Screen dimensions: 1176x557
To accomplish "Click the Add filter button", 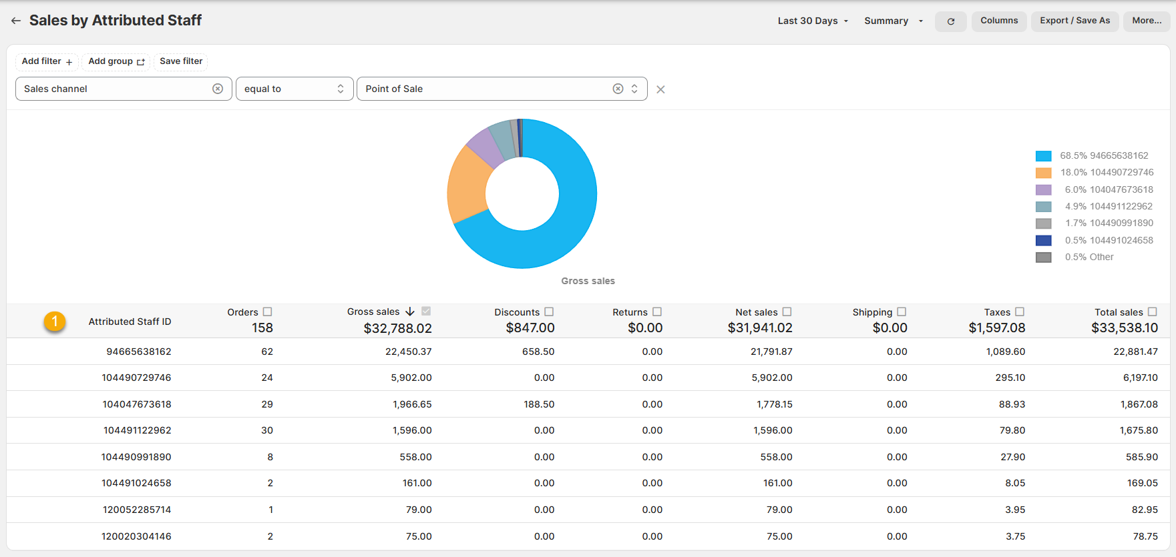I will [x=47, y=61].
